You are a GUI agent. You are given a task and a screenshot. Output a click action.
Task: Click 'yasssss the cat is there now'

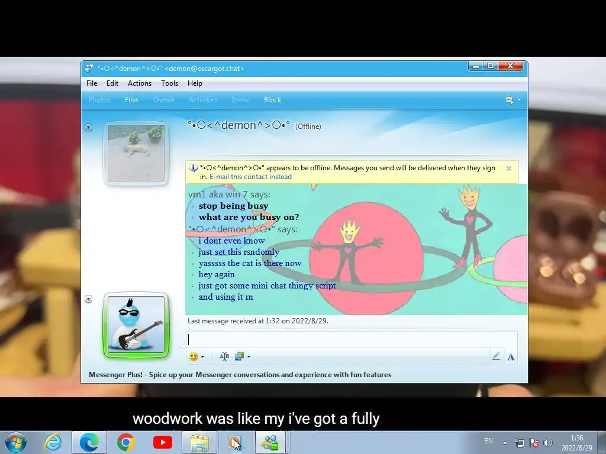[x=250, y=263]
